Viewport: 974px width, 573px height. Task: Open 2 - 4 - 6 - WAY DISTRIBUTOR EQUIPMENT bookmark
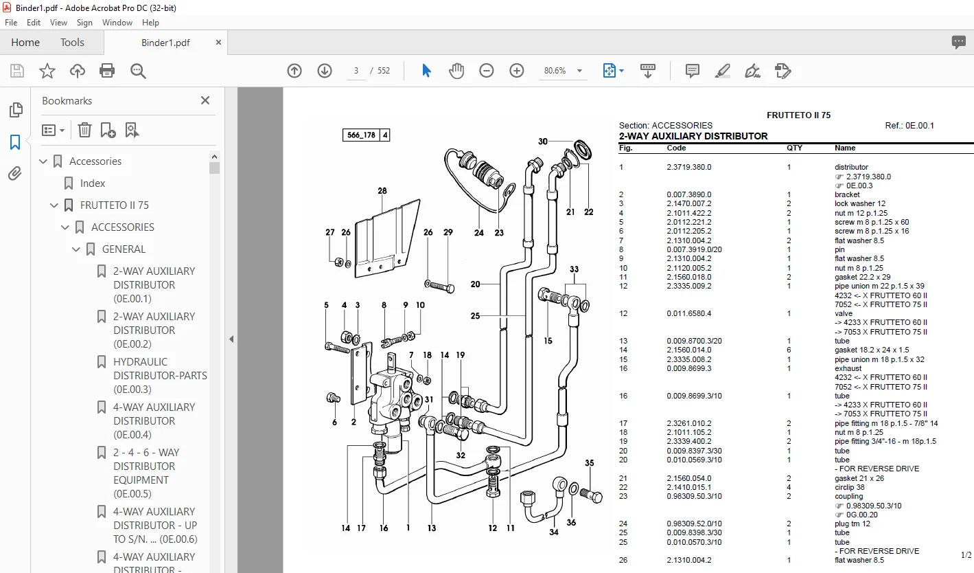pos(146,473)
